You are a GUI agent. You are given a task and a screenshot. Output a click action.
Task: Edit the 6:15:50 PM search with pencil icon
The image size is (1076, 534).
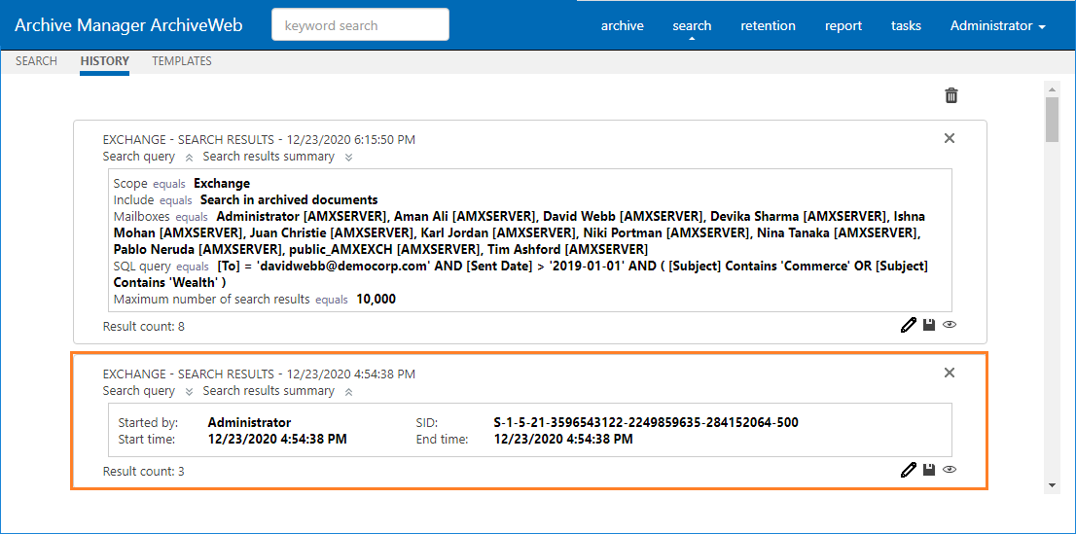[908, 325]
